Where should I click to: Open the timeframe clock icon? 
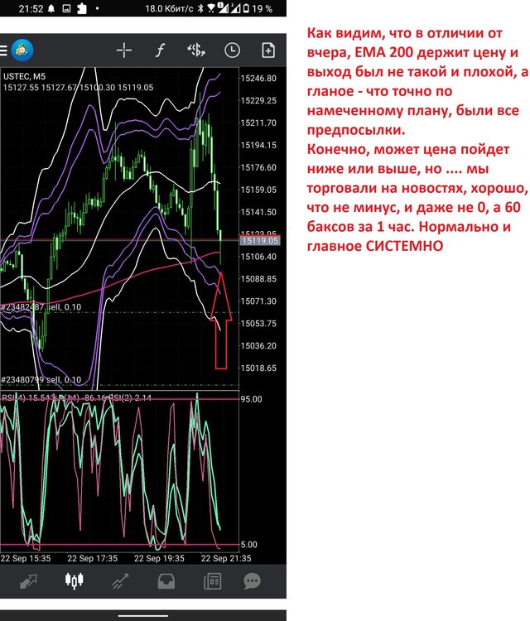pyautogui.click(x=232, y=51)
